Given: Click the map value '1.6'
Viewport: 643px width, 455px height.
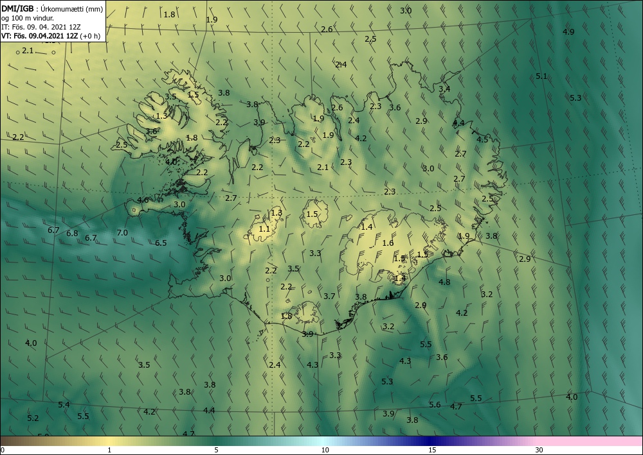Looking at the screenshot, I should 388,243.
